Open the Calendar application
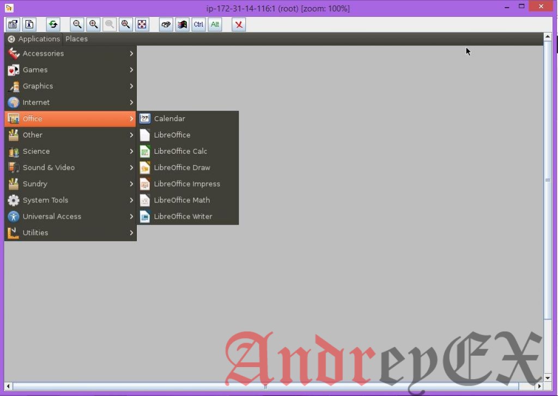 pyautogui.click(x=169, y=118)
